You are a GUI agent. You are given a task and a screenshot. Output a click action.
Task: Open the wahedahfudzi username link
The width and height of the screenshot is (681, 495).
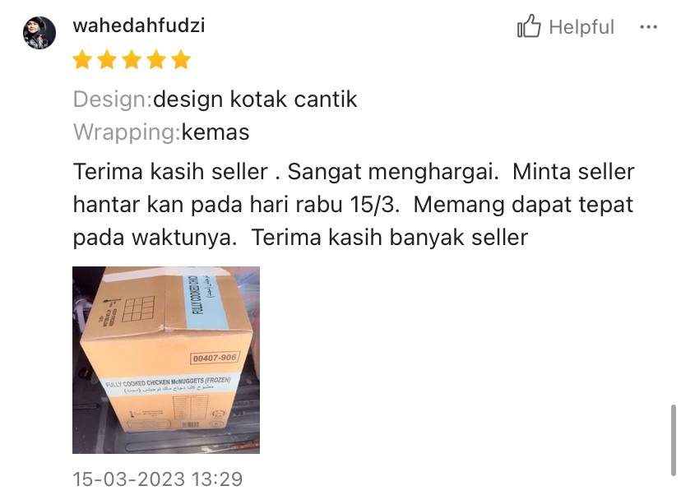pyautogui.click(x=139, y=25)
